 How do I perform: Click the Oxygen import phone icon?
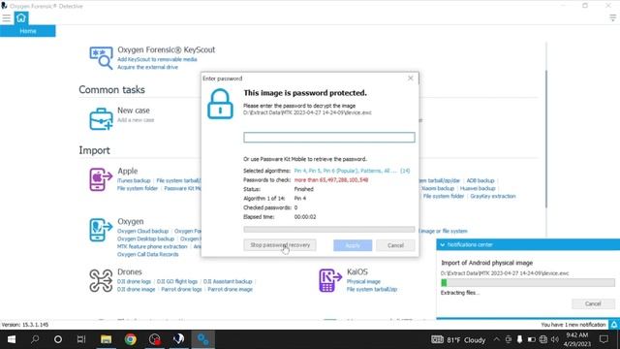(101, 230)
